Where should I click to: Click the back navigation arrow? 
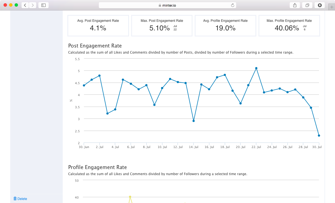(25, 5)
